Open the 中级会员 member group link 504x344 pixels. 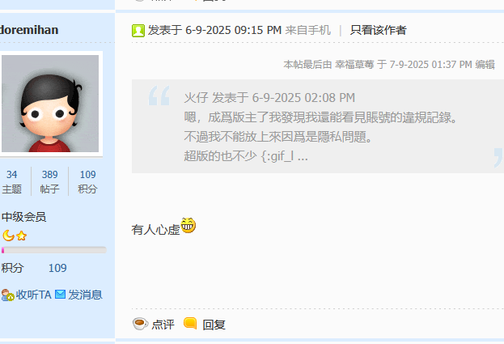pyautogui.click(x=23, y=217)
